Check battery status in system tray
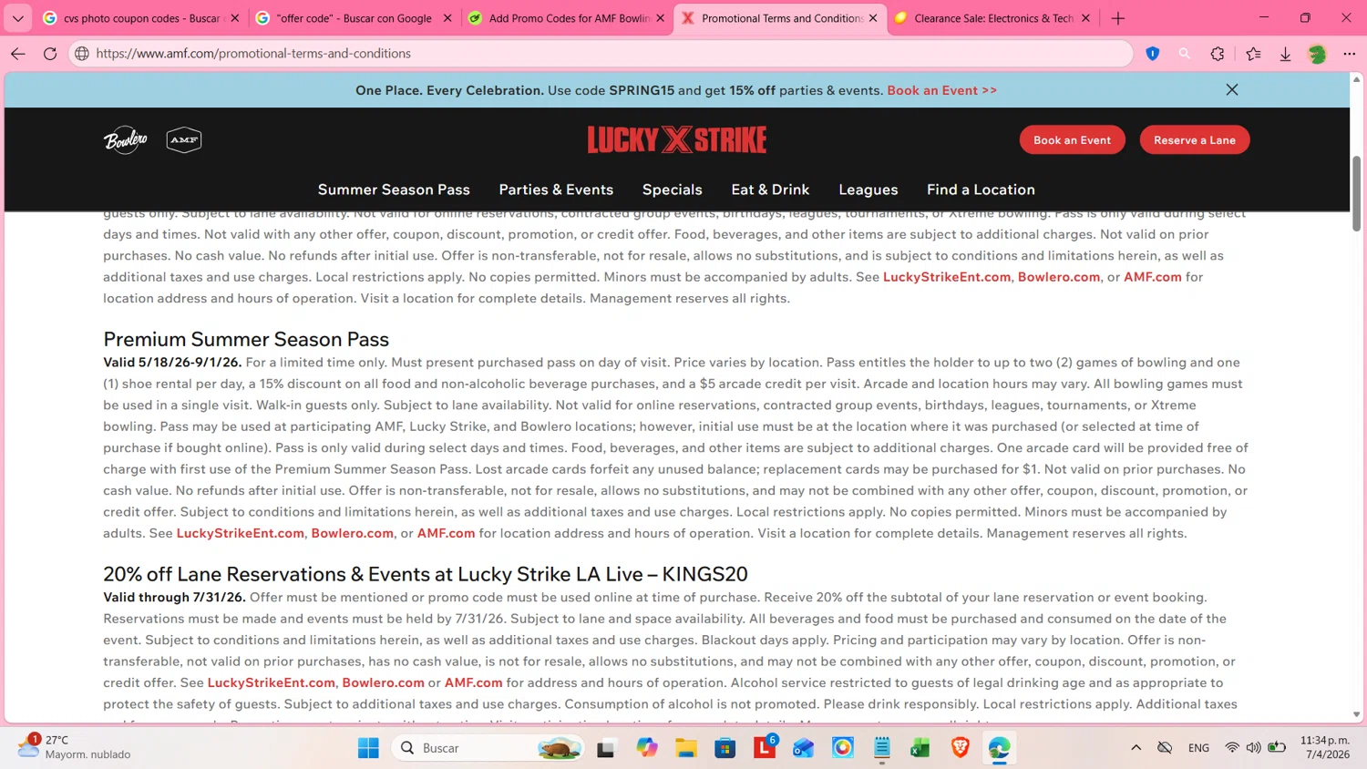 tap(1277, 748)
